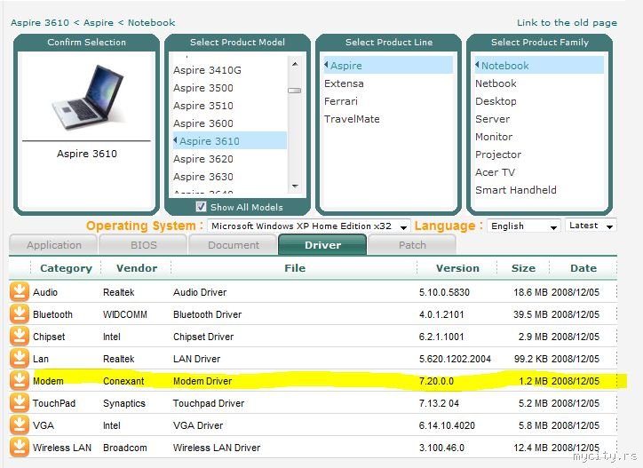Download the Realtek LAN driver
Viewport: 643px width, 468px height.
20,358
